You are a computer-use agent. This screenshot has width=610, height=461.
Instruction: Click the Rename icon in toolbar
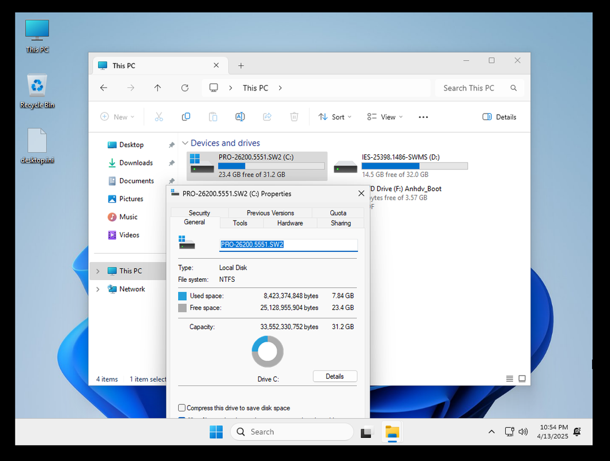click(x=240, y=116)
